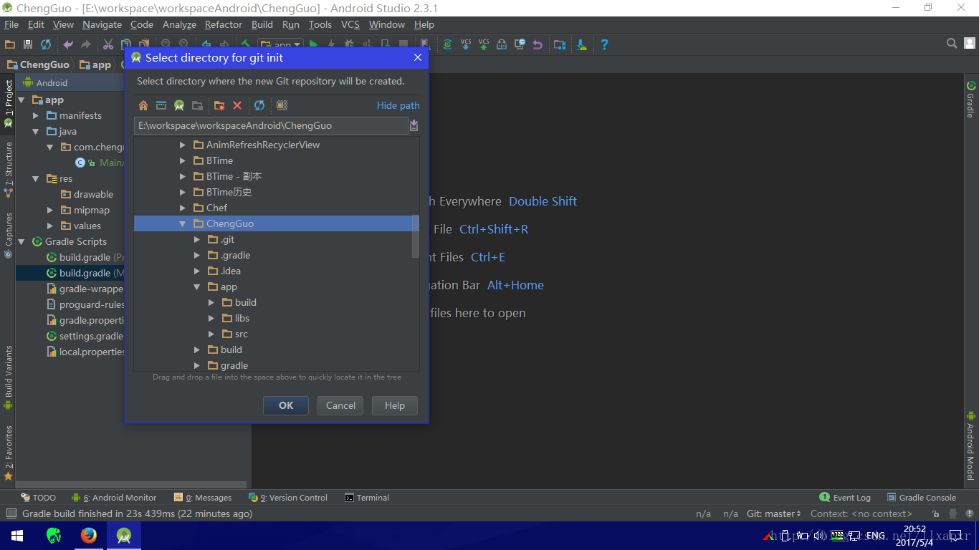The height and width of the screenshot is (550, 979).
Task: Go to home directory in dialog
Action: click(x=143, y=105)
